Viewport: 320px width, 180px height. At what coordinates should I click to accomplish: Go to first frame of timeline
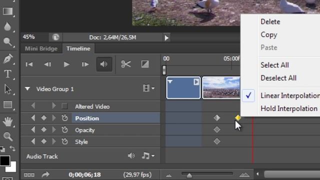coord(29,64)
